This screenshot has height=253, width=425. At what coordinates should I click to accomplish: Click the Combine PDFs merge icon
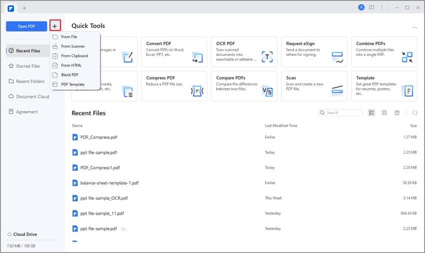407,57
